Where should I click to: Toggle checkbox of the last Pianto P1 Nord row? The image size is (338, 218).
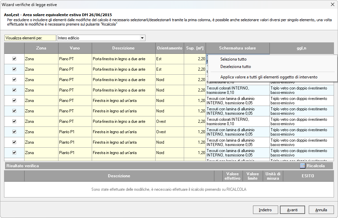pos(14,152)
